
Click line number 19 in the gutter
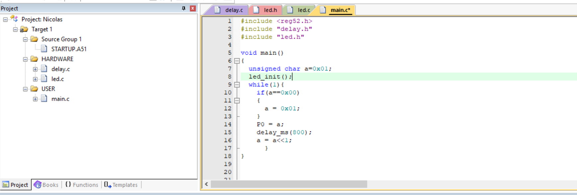228,164
